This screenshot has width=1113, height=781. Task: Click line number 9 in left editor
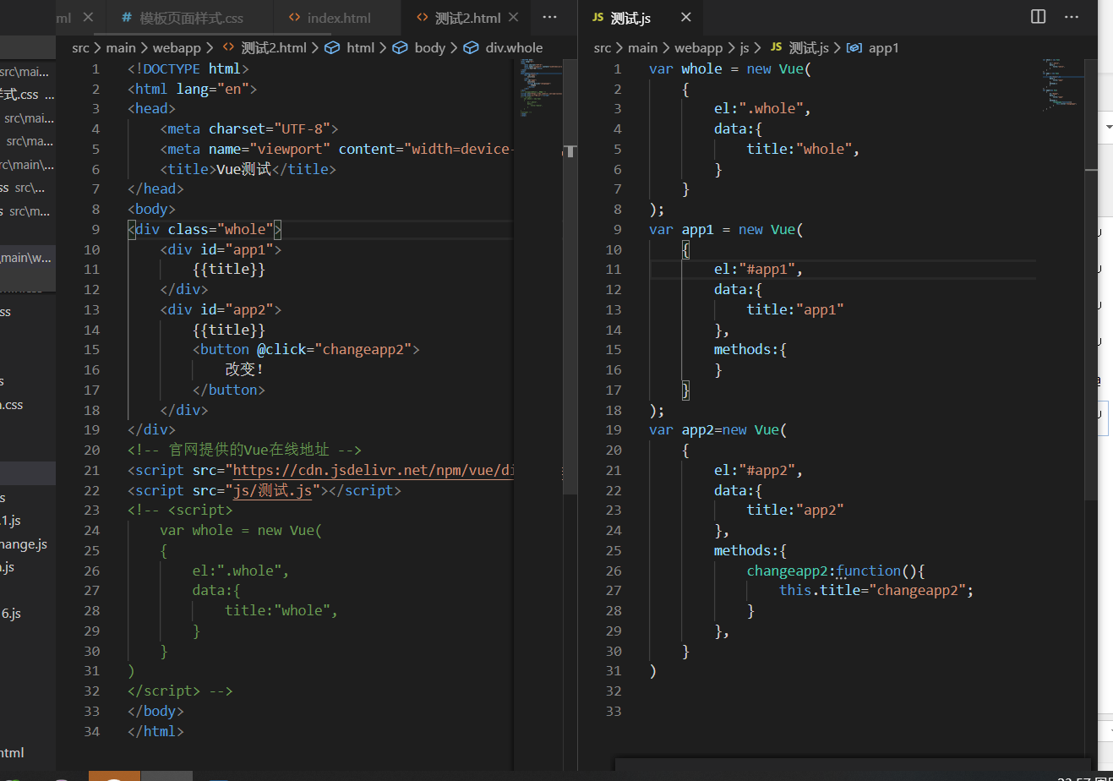(95, 229)
